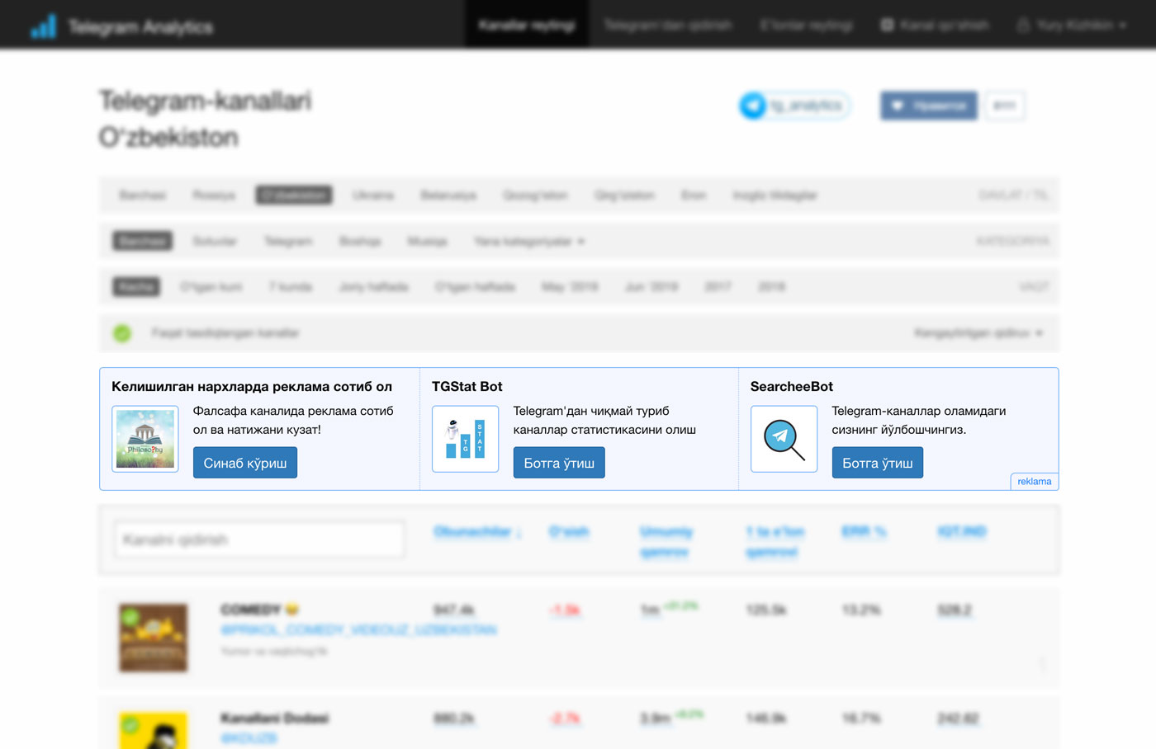Select the Rossiya country filter
Screen dimensions: 1156x749
click(x=214, y=195)
